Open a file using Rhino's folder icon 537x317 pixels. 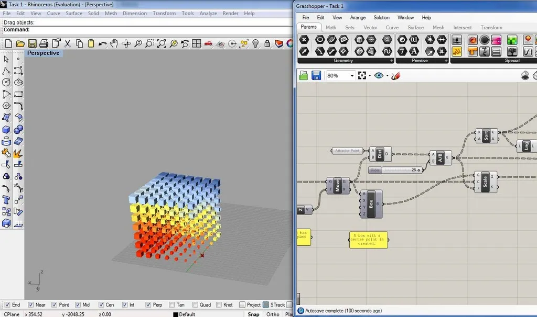click(20, 43)
